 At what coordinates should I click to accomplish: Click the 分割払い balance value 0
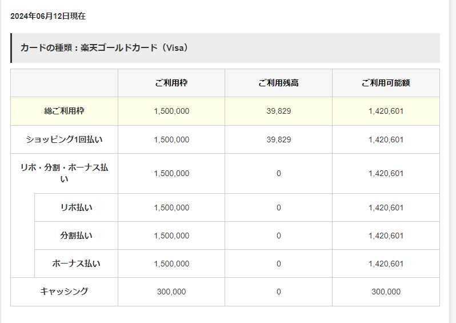tap(279, 236)
